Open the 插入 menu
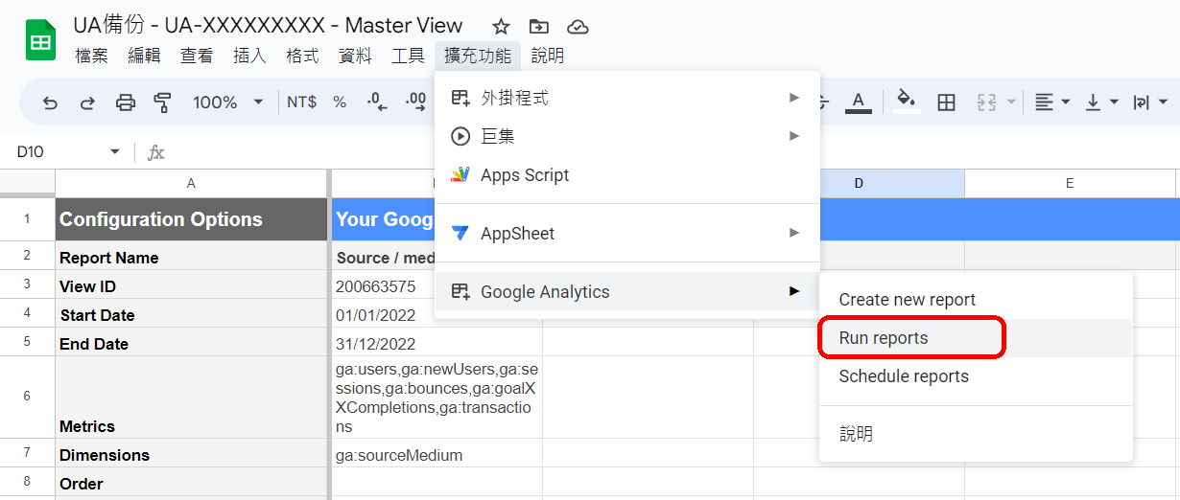Image resolution: width=1180 pixels, height=500 pixels. (249, 57)
